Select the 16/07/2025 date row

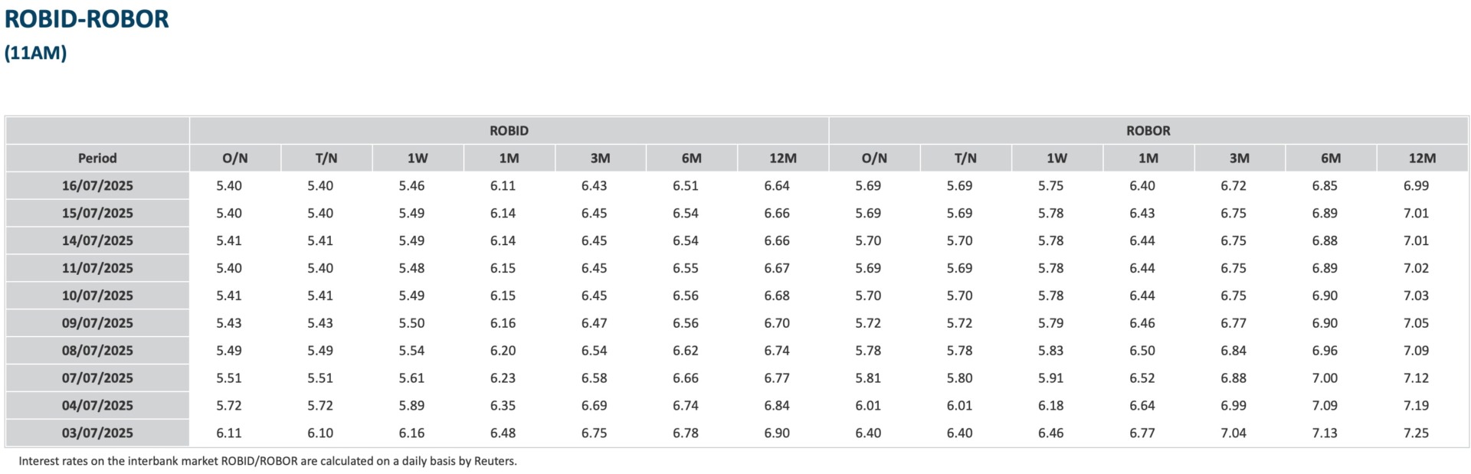click(97, 186)
